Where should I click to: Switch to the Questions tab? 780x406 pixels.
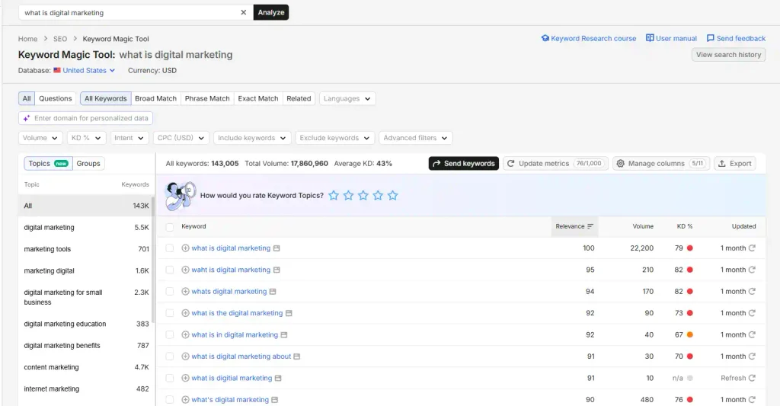pos(55,98)
